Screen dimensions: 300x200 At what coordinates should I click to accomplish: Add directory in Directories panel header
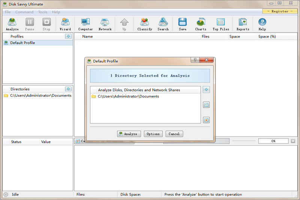(x=68, y=89)
